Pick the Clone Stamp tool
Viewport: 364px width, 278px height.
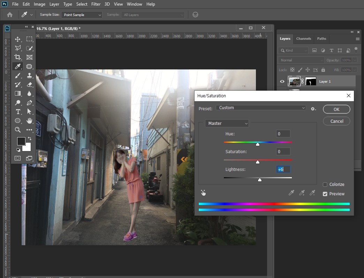[x=30, y=75]
